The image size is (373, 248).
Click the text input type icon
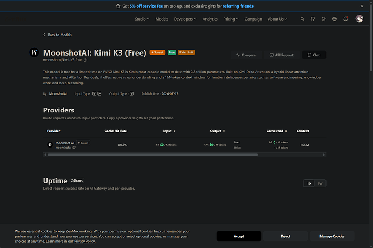pyautogui.click(x=94, y=93)
